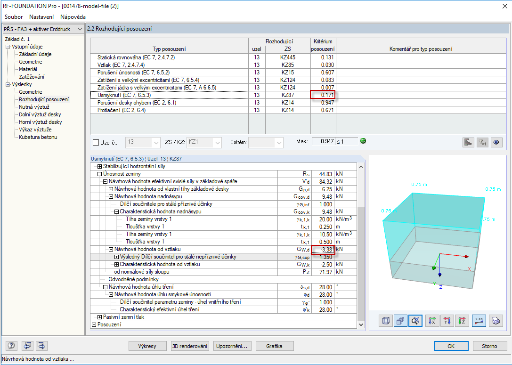
Task: Select the Porušení únosnosti (EC 7, 6.5.2) row
Action: [x=298, y=73]
